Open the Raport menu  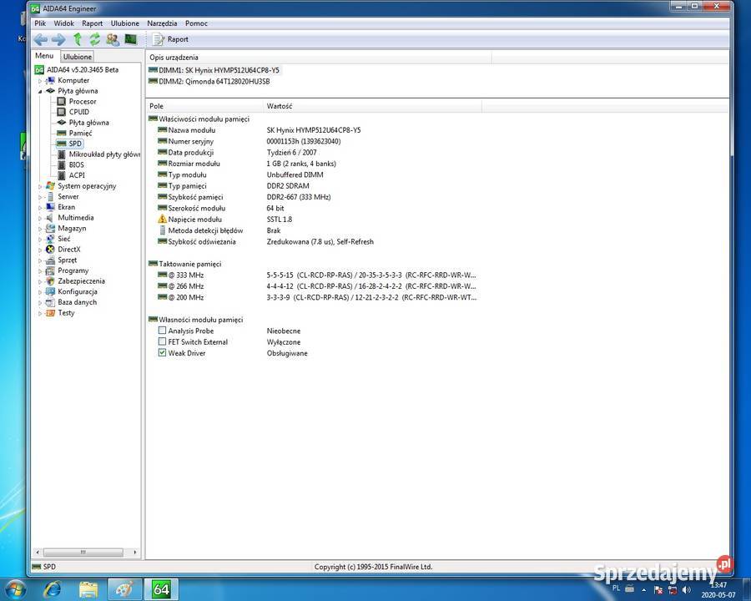92,23
